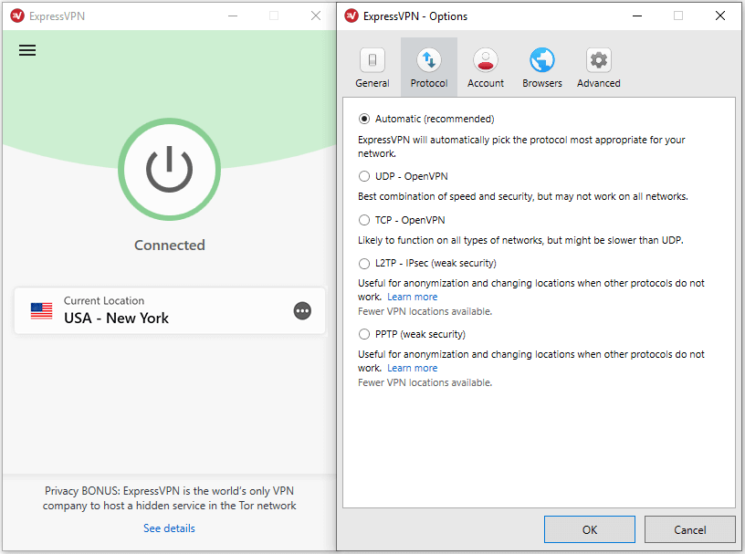Close the main ExpressVPN window
Screen dimensions: 745x554
316,16
